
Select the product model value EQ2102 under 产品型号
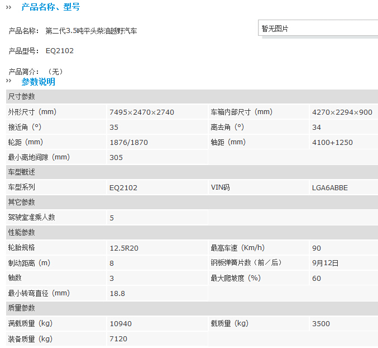click(60, 51)
